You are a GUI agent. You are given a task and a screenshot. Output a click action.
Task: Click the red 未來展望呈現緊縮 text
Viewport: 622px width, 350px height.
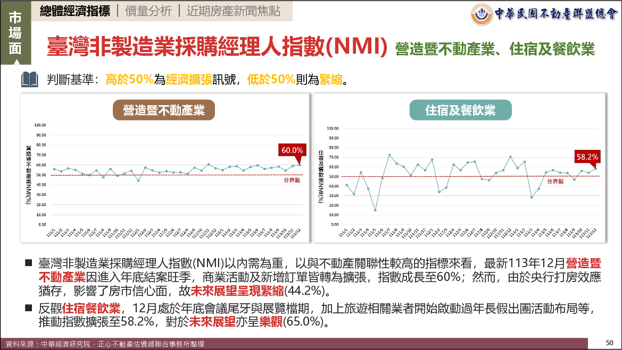point(237,291)
